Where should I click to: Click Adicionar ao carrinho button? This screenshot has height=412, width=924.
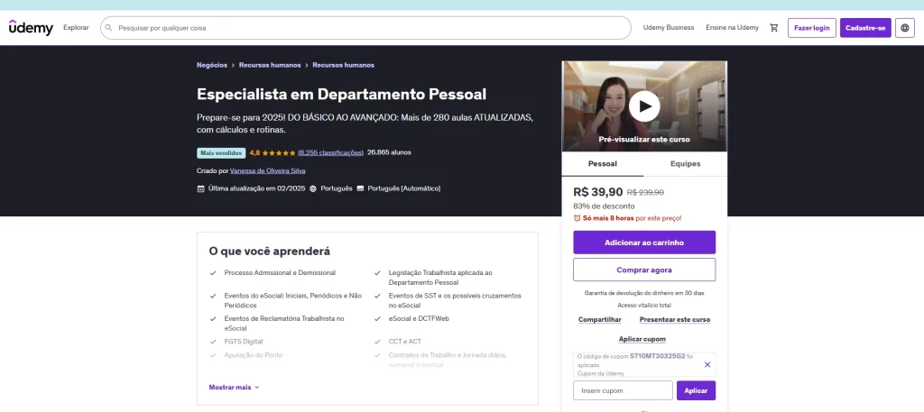[x=644, y=243]
